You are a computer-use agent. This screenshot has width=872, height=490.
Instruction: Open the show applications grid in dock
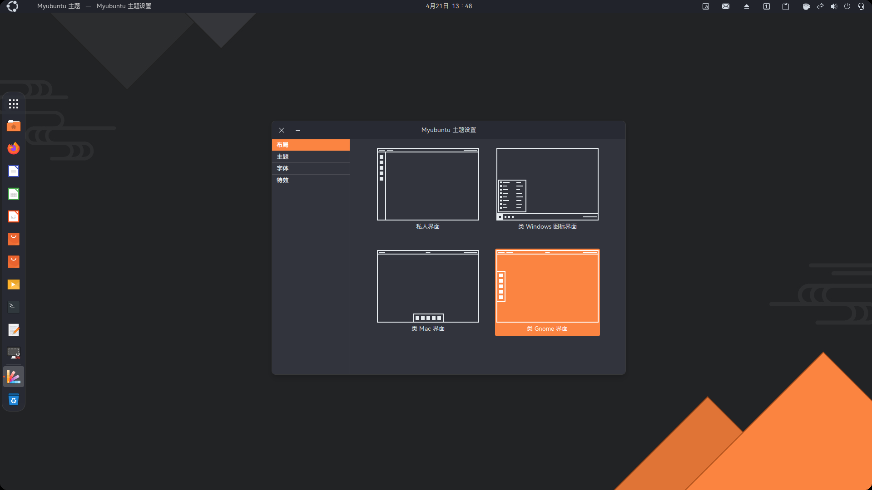[x=14, y=104]
